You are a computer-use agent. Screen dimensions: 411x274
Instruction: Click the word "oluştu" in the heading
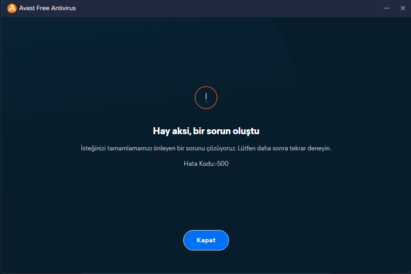(246, 131)
